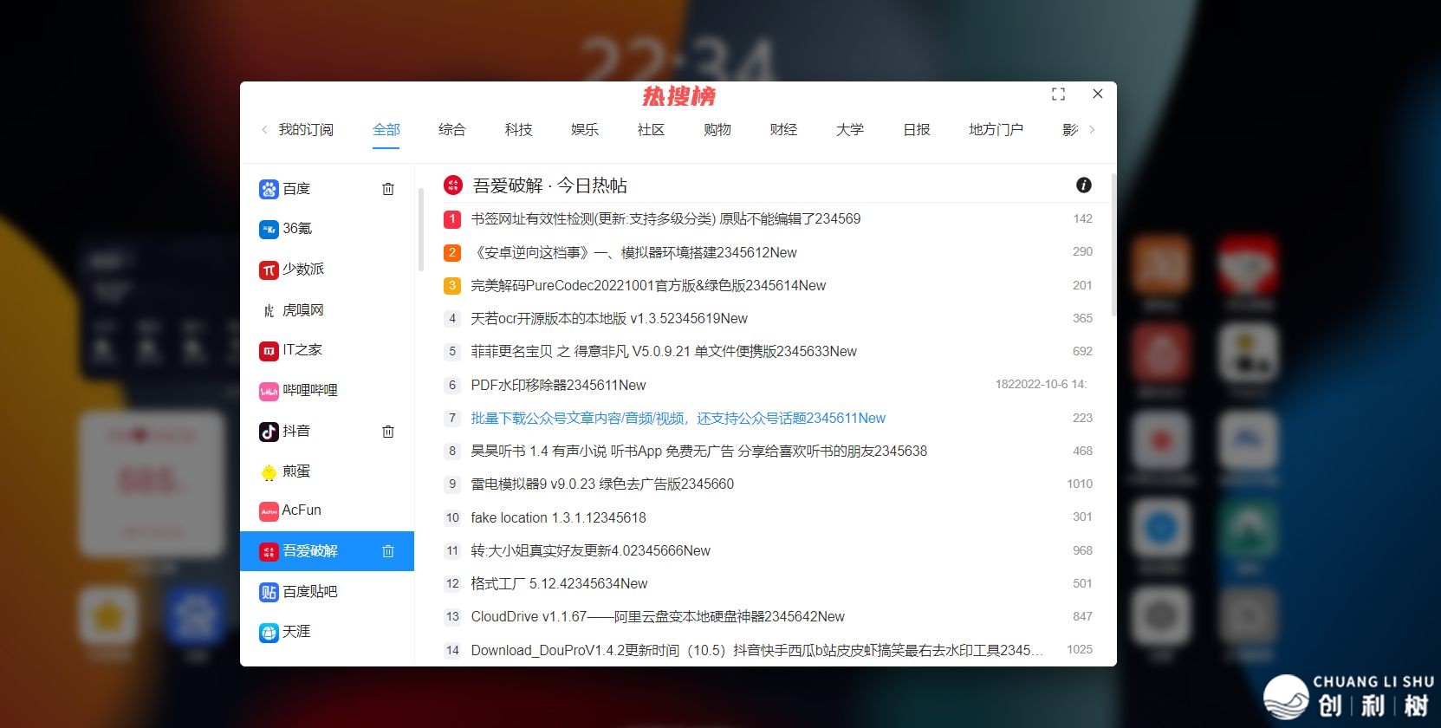
Task: Click the sidebar source list scrollbar
Action: tap(420, 230)
